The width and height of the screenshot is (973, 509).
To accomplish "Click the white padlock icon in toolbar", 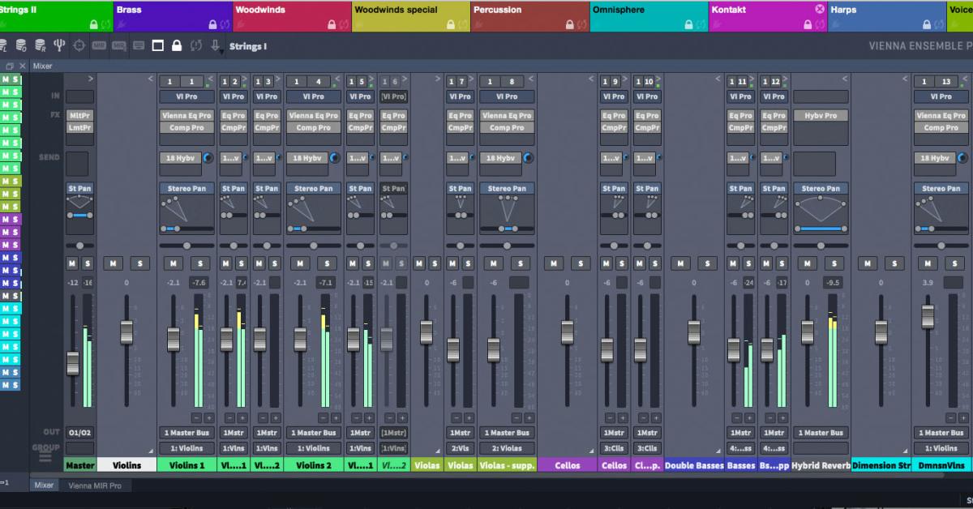I will (x=177, y=45).
